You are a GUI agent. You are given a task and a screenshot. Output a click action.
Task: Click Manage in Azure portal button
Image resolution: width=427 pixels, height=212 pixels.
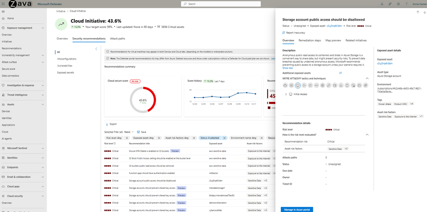(297, 209)
